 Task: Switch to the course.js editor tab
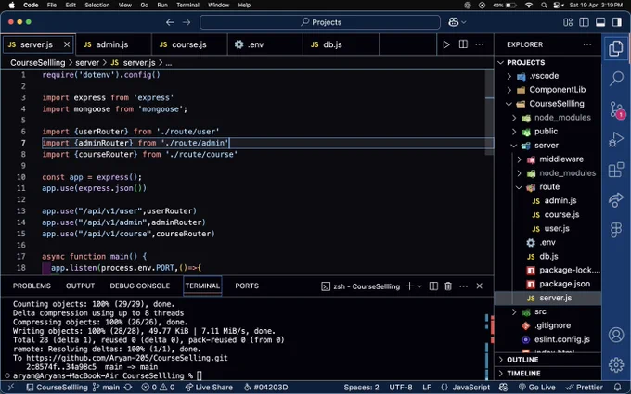pyautogui.click(x=189, y=44)
